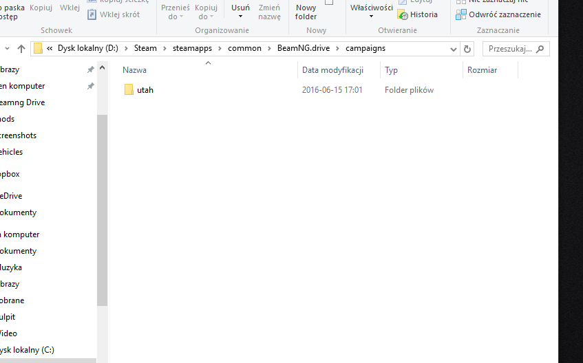Image resolution: width=583 pixels, height=363 pixels.
Task: Select 'opbox' in navigation pane
Action: tap(10, 174)
